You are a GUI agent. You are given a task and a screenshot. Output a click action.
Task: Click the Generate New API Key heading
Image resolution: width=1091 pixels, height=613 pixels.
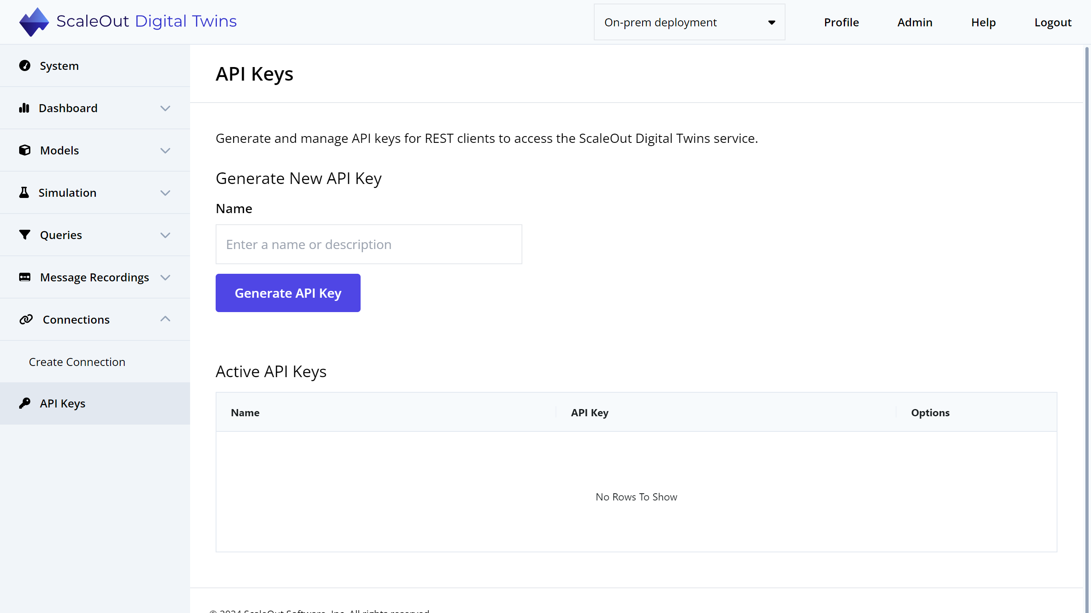[299, 179]
